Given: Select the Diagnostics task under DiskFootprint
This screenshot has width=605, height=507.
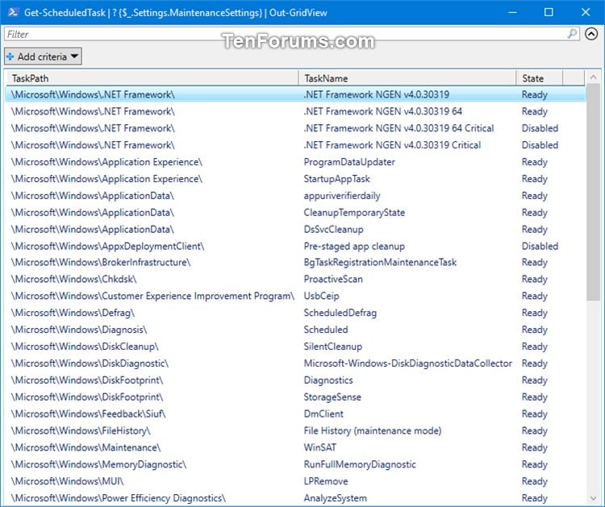Looking at the screenshot, I should (295, 380).
